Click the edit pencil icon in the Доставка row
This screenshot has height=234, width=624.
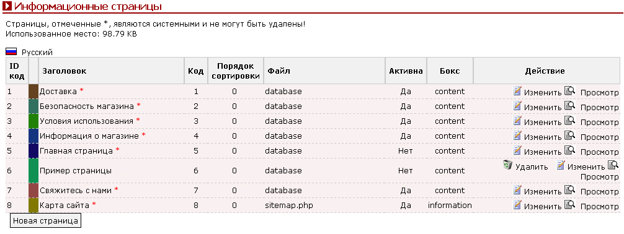click(517, 90)
